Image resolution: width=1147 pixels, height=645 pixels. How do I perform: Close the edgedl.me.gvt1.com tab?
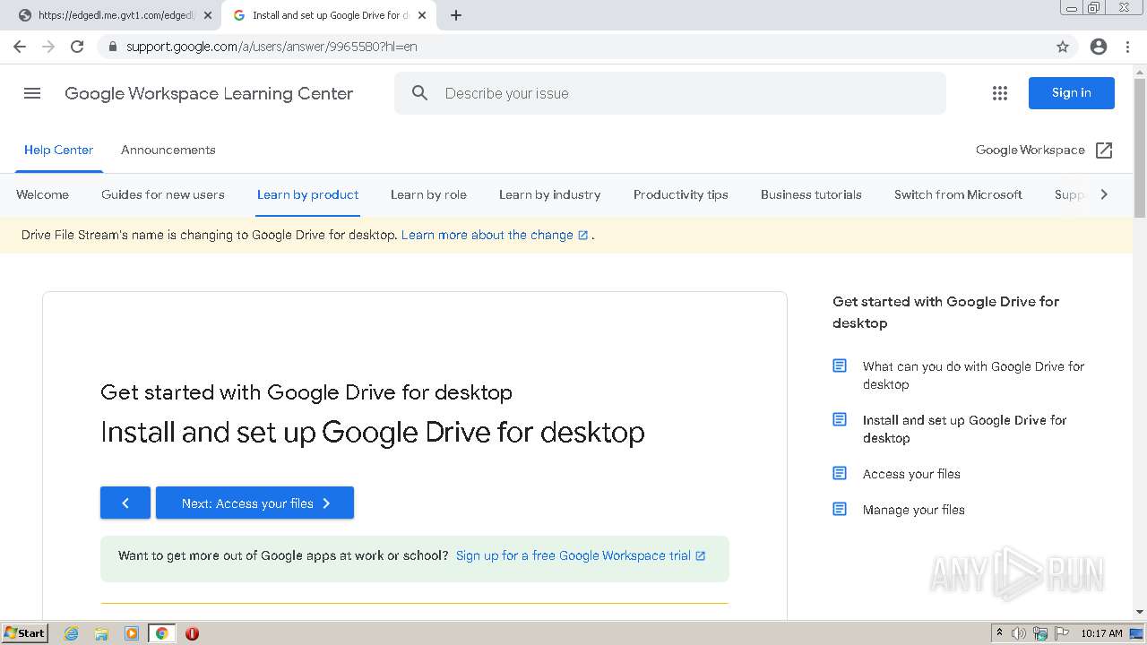pos(208,15)
